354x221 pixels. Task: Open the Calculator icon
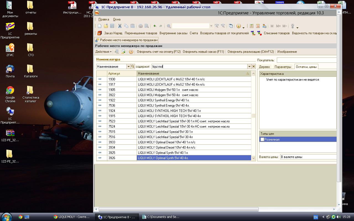click(x=251, y=26)
